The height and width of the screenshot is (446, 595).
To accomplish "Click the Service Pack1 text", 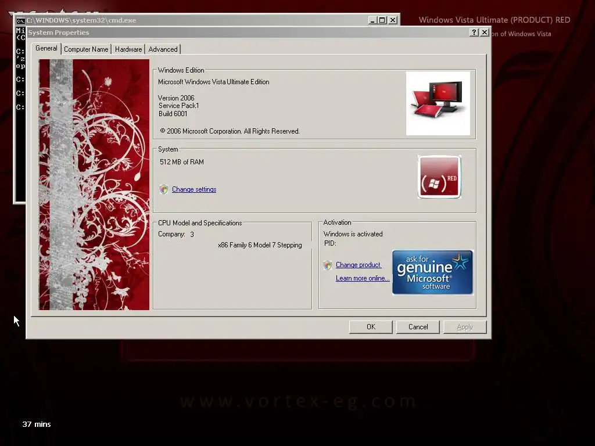I will 179,106.
